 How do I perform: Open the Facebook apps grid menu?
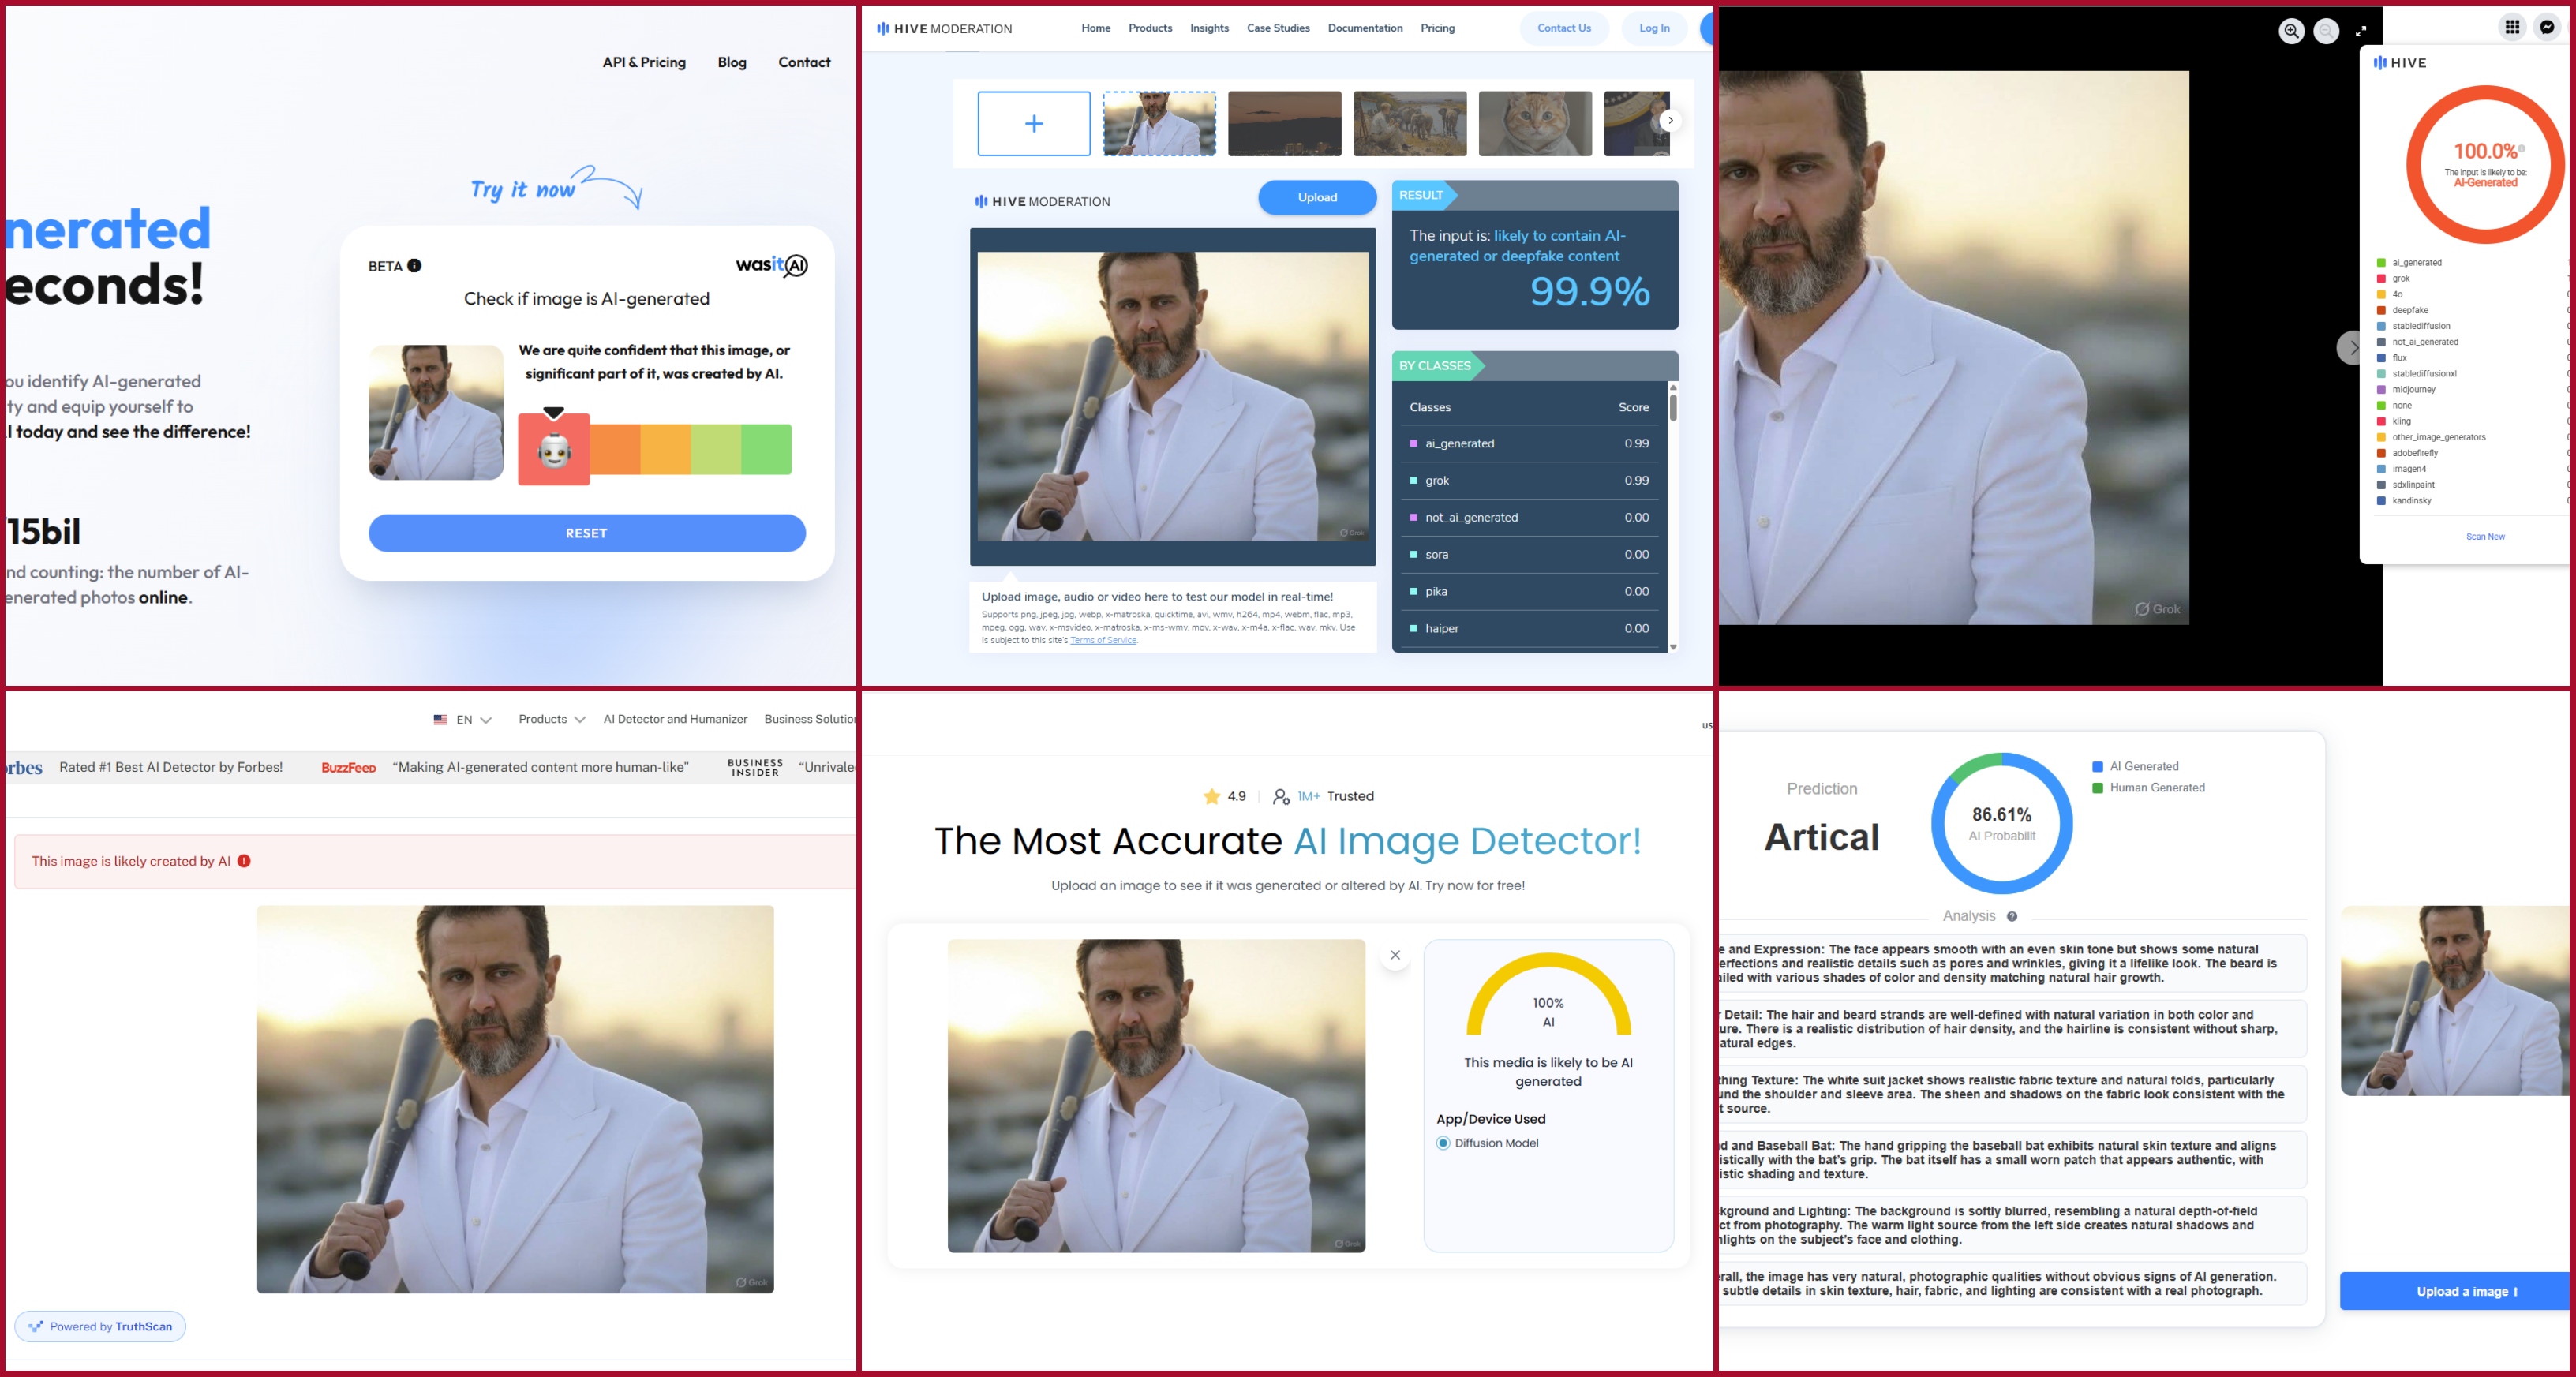[x=2512, y=27]
